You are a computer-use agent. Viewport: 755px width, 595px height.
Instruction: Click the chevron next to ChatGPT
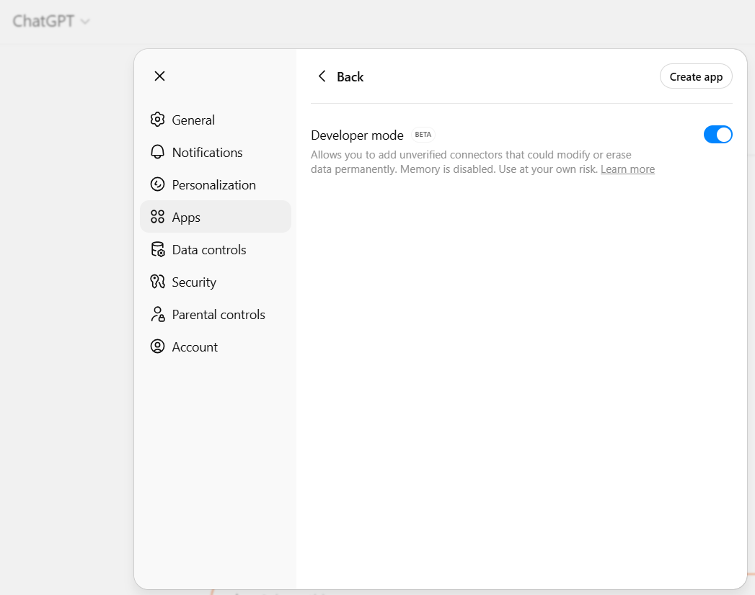pyautogui.click(x=85, y=22)
